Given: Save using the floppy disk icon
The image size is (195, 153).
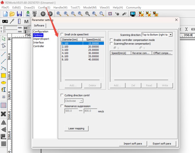Looking at the screenshot, I should coord(19,14).
